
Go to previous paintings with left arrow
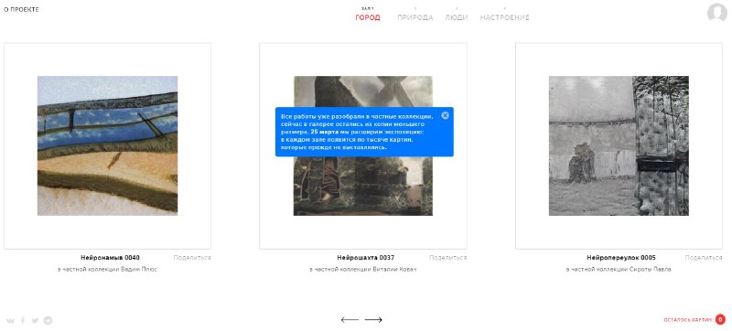350,320
